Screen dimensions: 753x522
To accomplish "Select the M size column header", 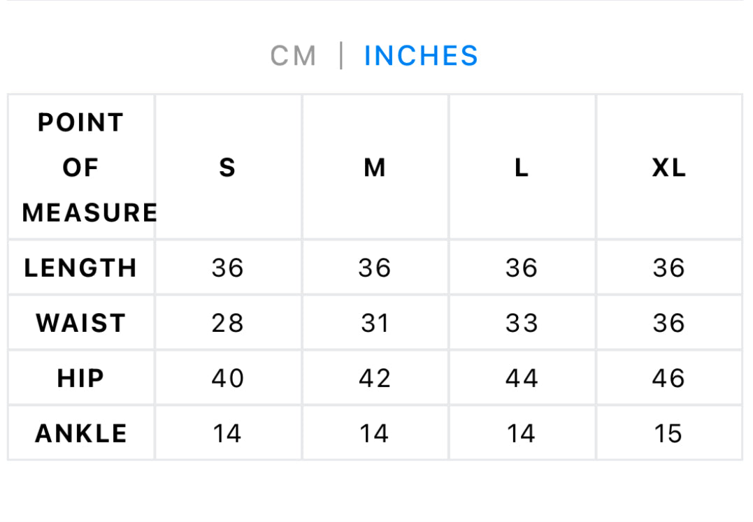I will 375,168.
